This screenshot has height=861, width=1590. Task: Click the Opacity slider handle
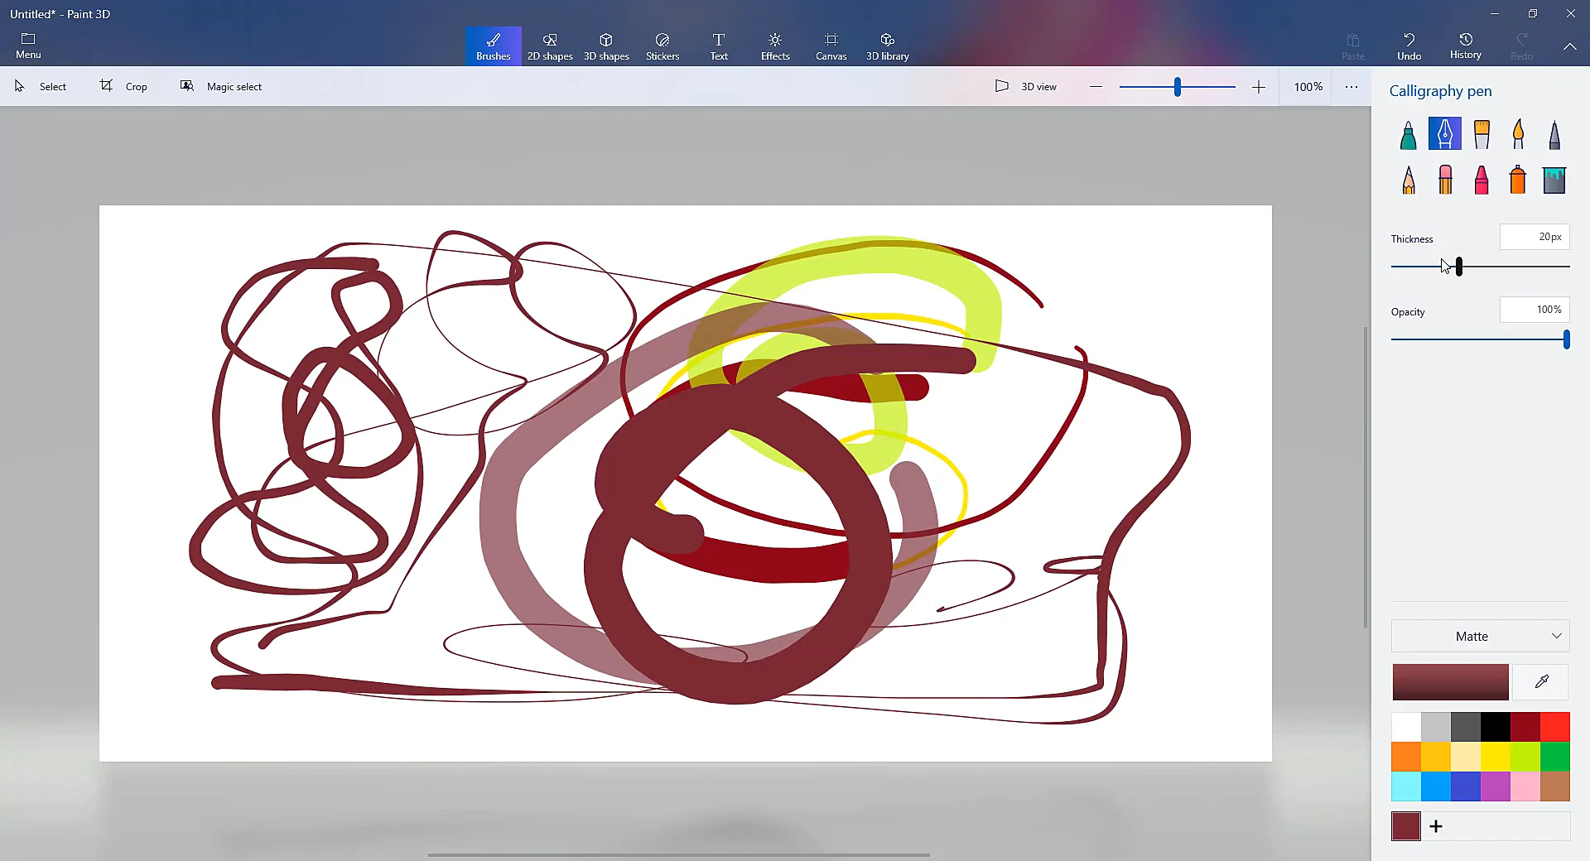tap(1566, 339)
